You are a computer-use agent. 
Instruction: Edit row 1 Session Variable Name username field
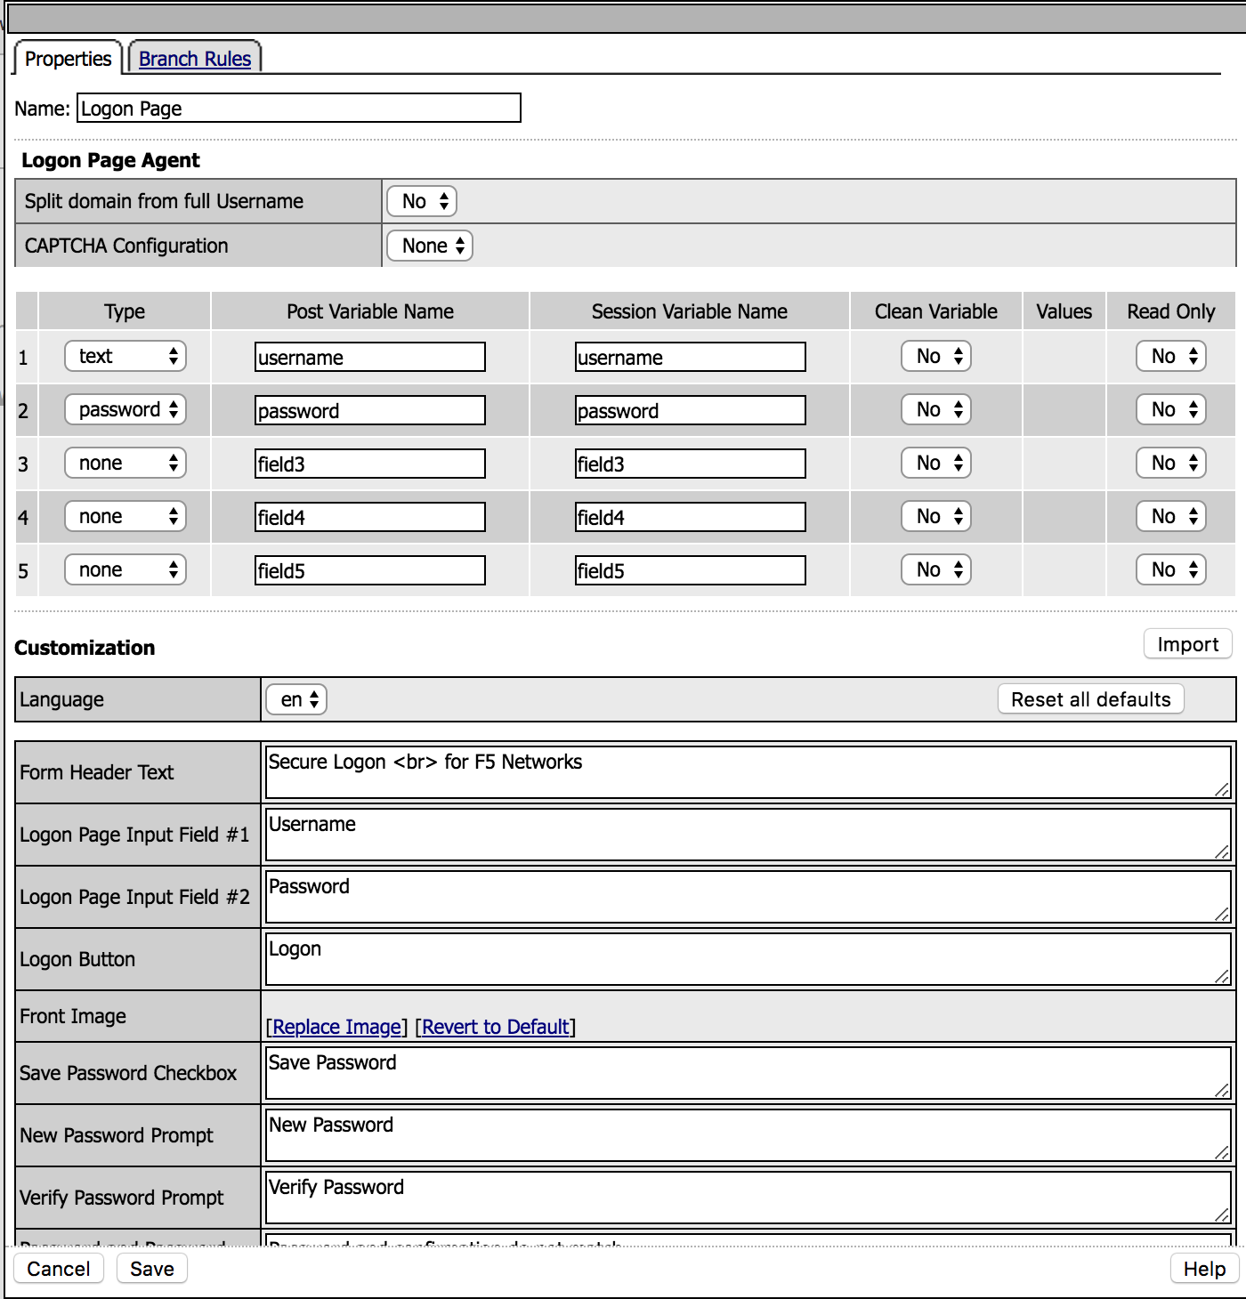click(691, 357)
